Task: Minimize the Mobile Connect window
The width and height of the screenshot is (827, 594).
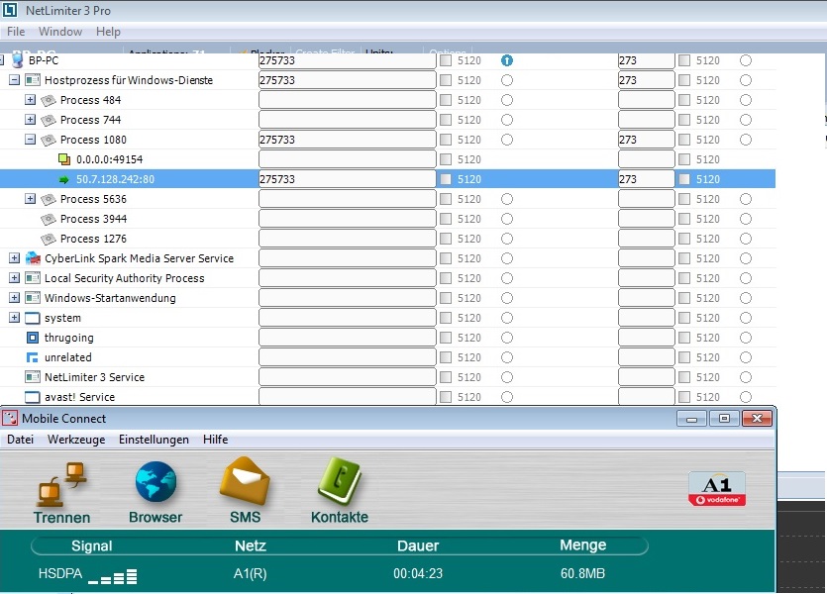Action: 692,419
